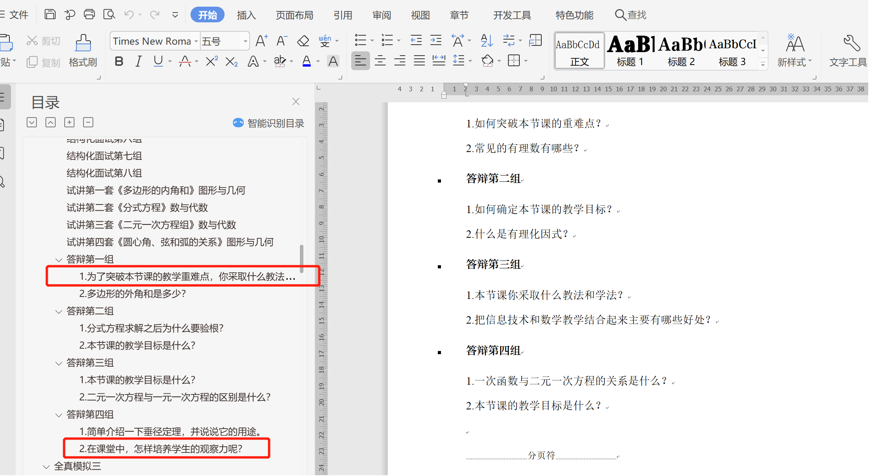Apply the 标题 1 style

(630, 51)
